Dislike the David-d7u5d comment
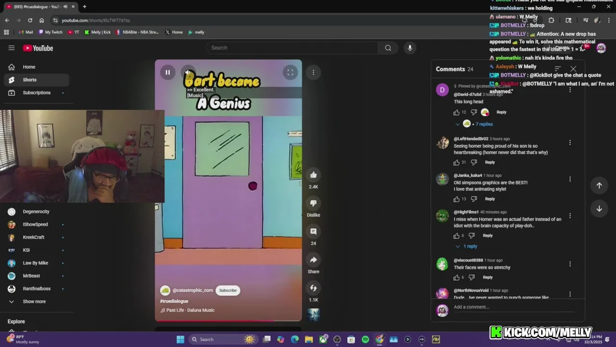 (x=474, y=112)
